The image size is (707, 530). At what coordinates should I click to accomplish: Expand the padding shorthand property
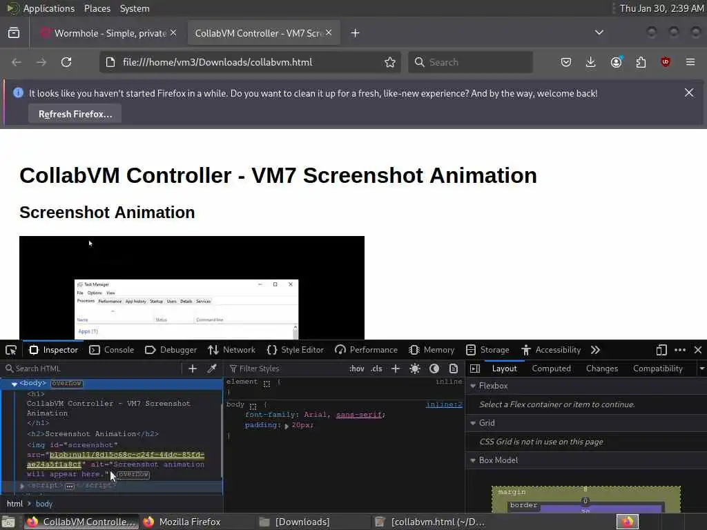pyautogui.click(x=287, y=425)
